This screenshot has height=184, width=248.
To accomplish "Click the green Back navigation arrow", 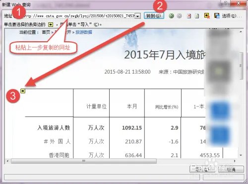I will [x=172, y=16].
